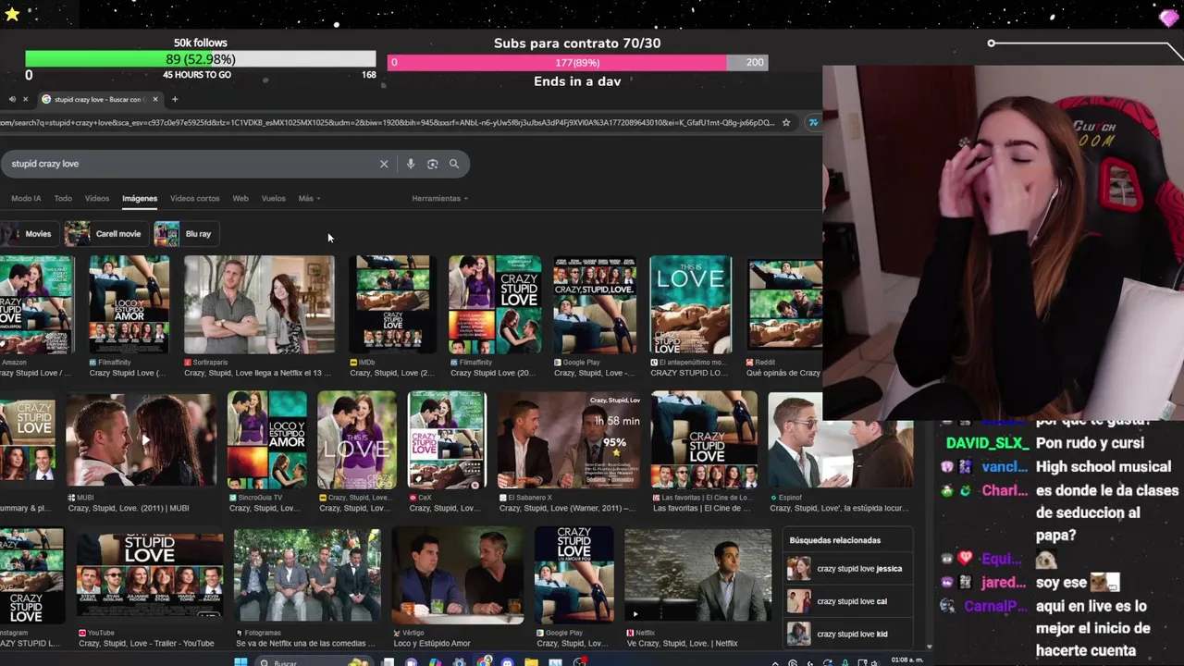This screenshot has height=666, width=1184.
Task: Switch to the Vuelos tab
Action: point(274,198)
